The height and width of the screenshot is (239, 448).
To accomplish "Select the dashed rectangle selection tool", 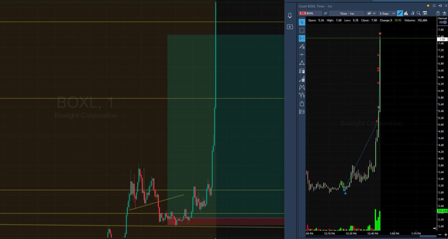I will click(x=302, y=30).
